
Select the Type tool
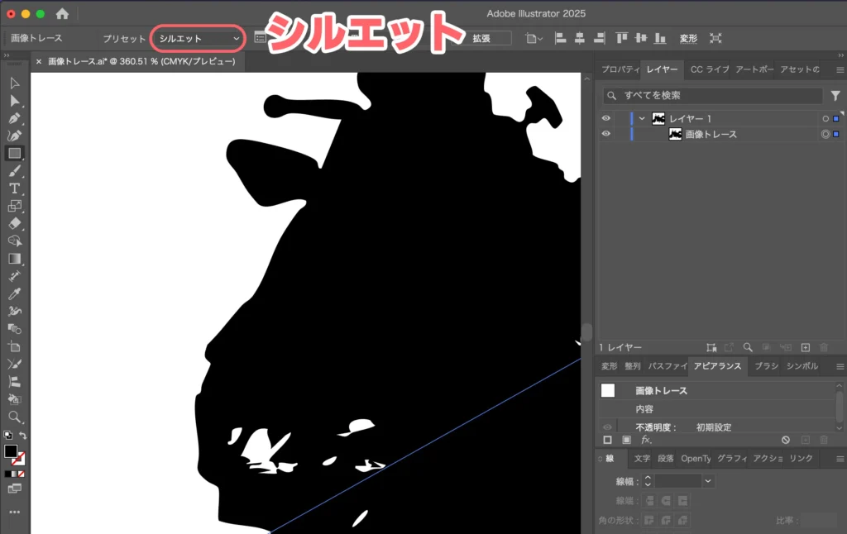14,188
